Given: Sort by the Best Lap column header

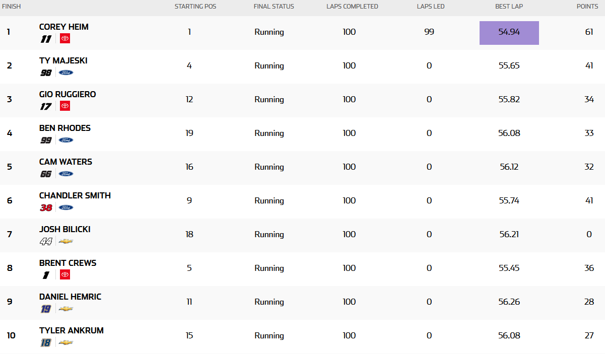Looking at the screenshot, I should click(x=509, y=7).
